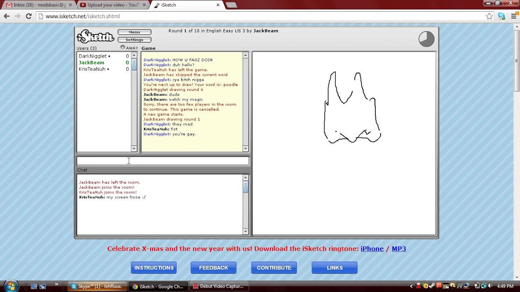Viewport: 520px width, 292px height.
Task: Click chat message "my screen froze :/"
Action: tap(126, 197)
